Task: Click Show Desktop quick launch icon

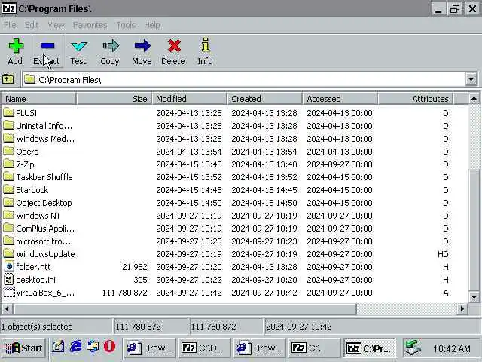Action: pos(58,347)
